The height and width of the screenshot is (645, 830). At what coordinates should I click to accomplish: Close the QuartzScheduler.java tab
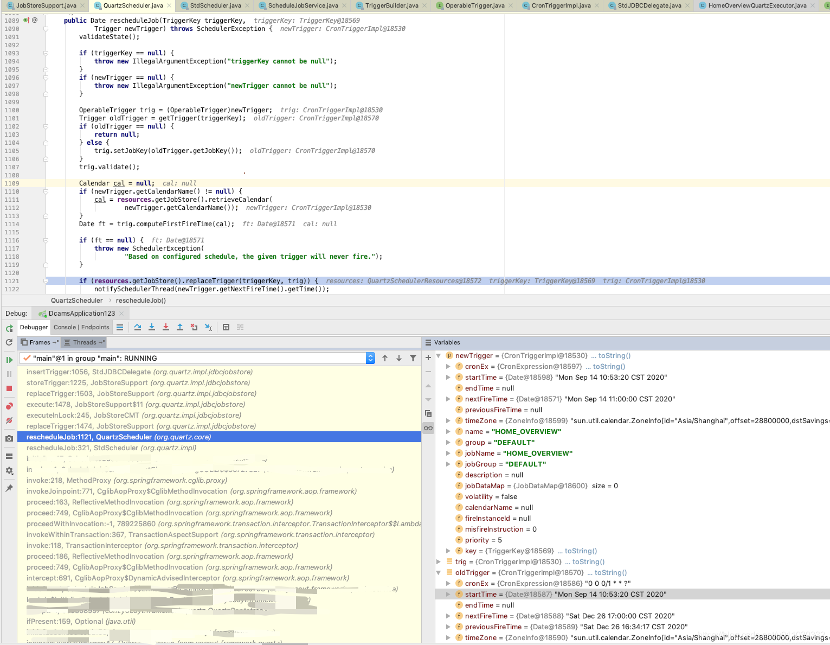tap(169, 5)
